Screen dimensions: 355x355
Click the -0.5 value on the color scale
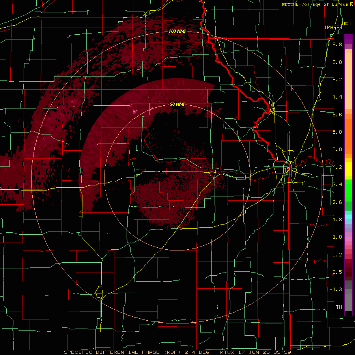[336, 272]
